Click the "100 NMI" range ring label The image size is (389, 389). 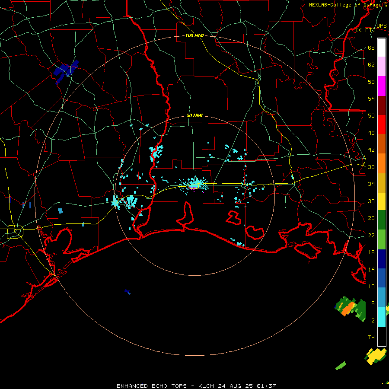point(194,36)
